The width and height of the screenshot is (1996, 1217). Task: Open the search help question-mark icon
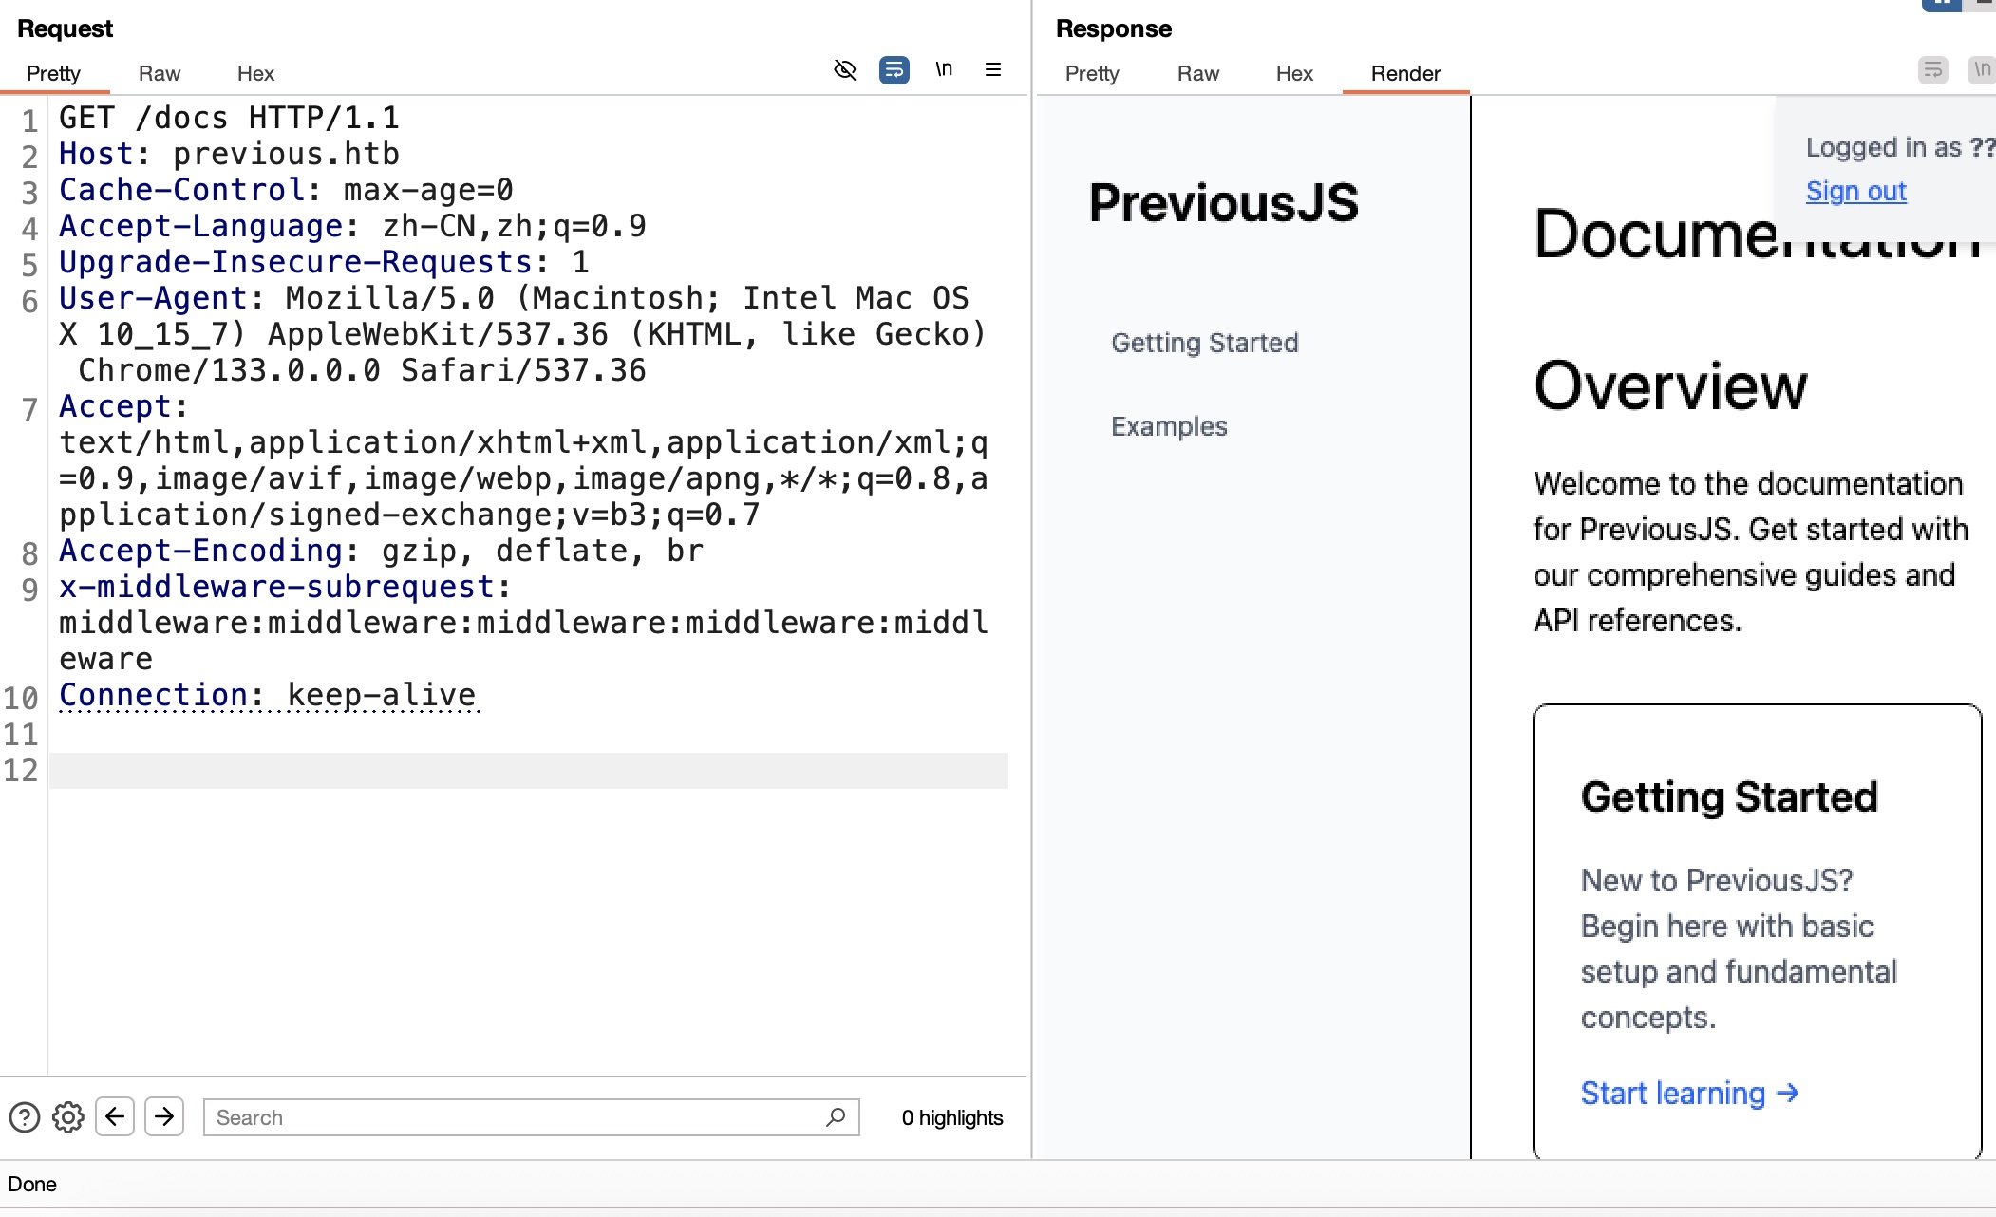point(25,1117)
